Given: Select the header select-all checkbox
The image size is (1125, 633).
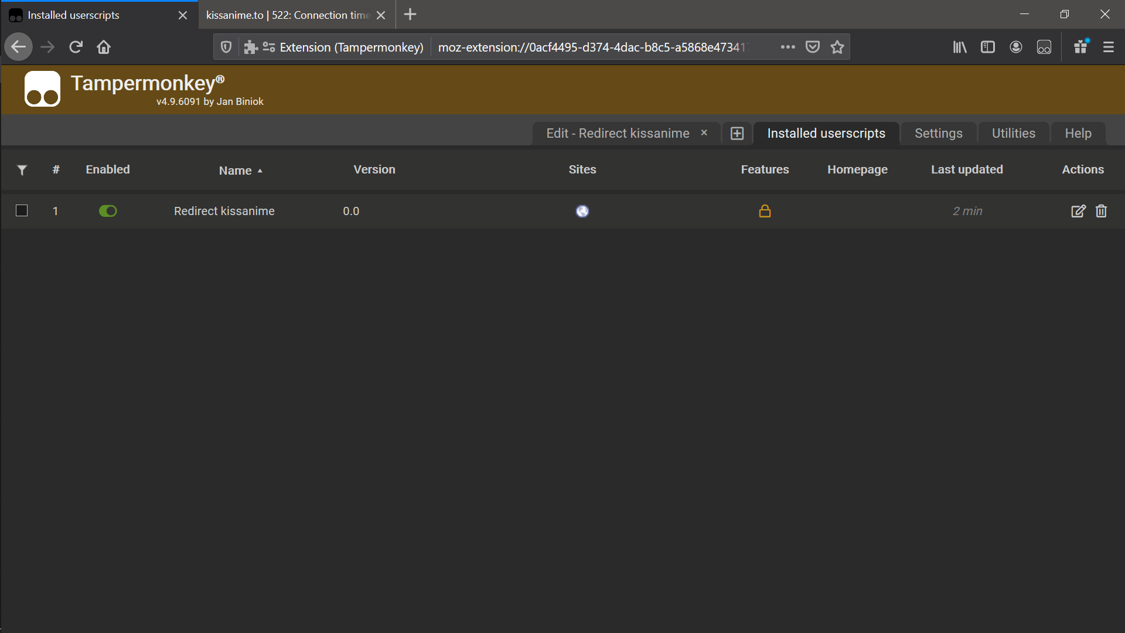Looking at the screenshot, I should 22,170.
